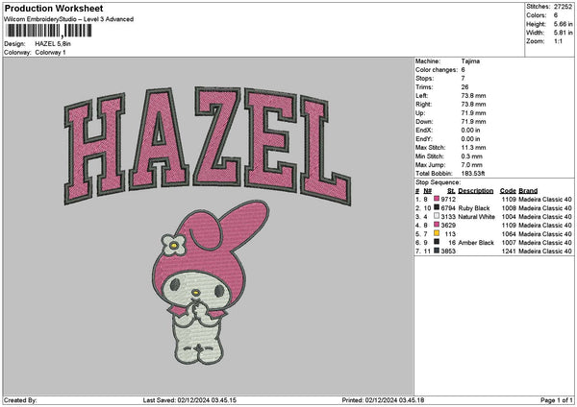
Task: Click the Stops value '7'
Action: [x=463, y=79]
